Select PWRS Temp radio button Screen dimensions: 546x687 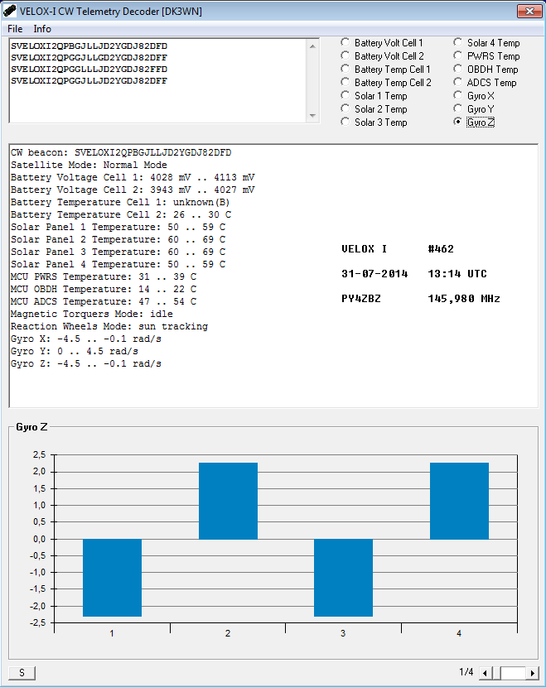[458, 55]
